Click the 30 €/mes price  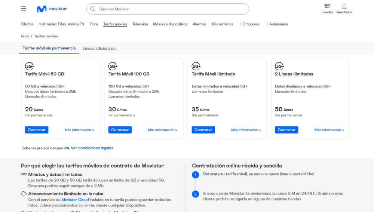(117, 109)
